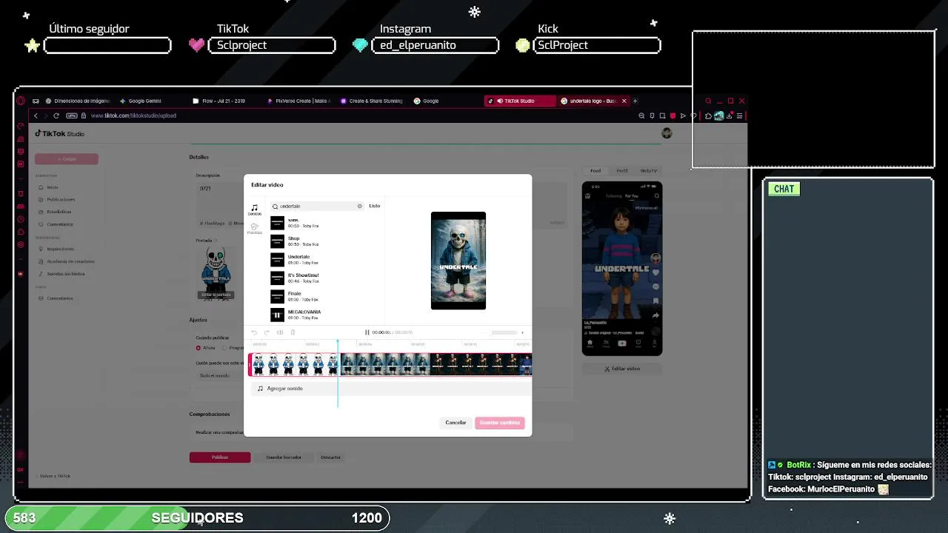
Task: Select the snowy forest clip in timeline
Action: click(385, 364)
